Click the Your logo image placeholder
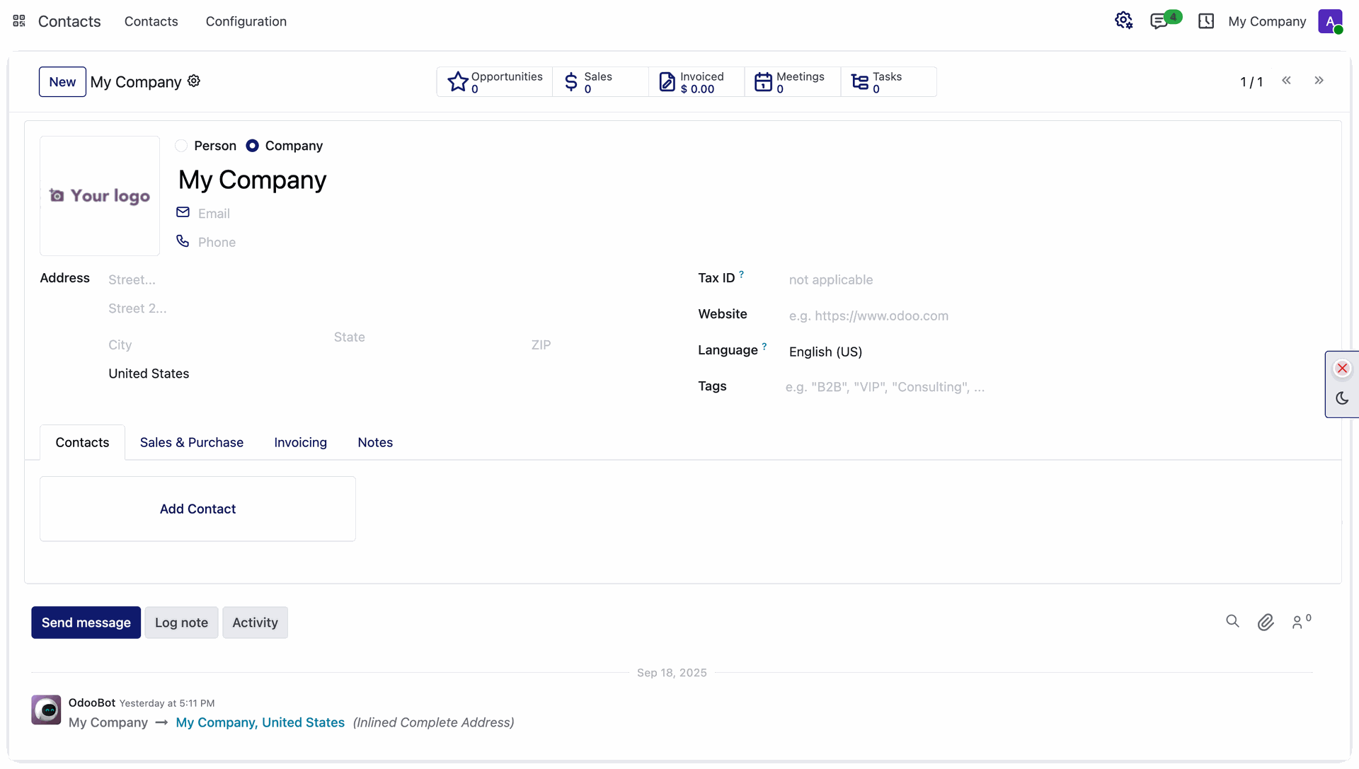 [x=100, y=196]
